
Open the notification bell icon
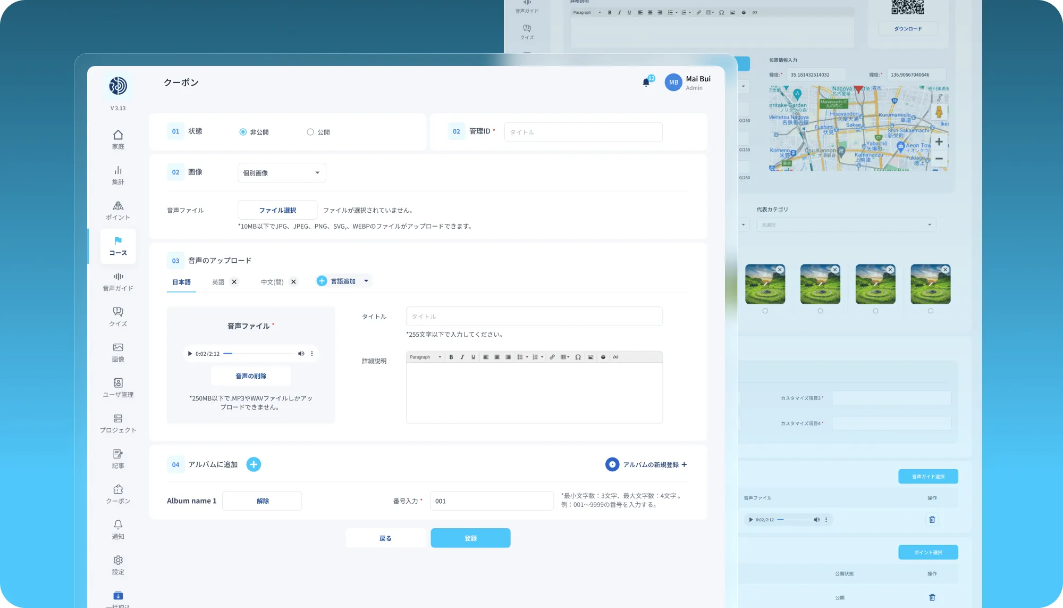point(646,82)
